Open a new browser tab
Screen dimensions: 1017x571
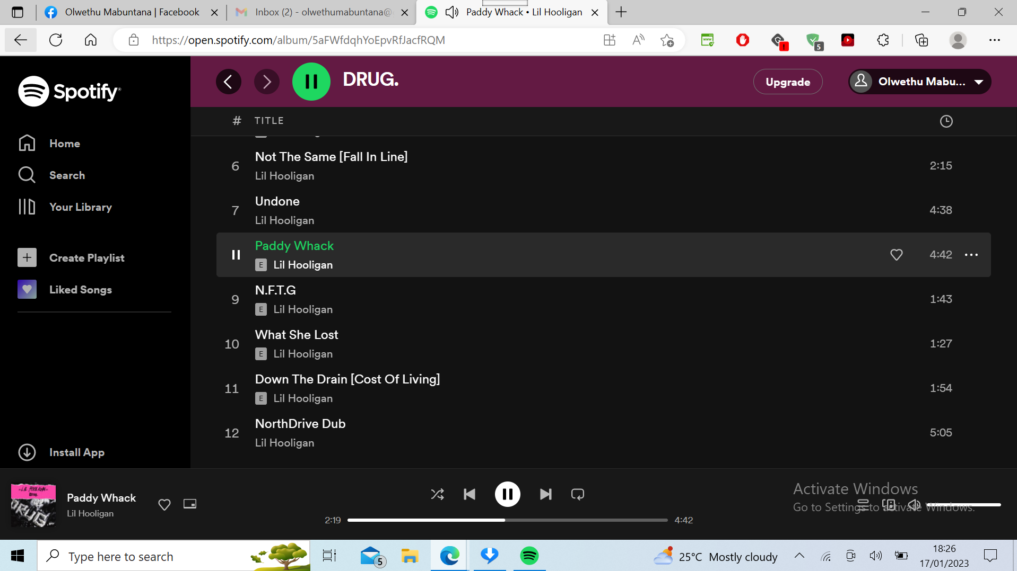(x=621, y=12)
